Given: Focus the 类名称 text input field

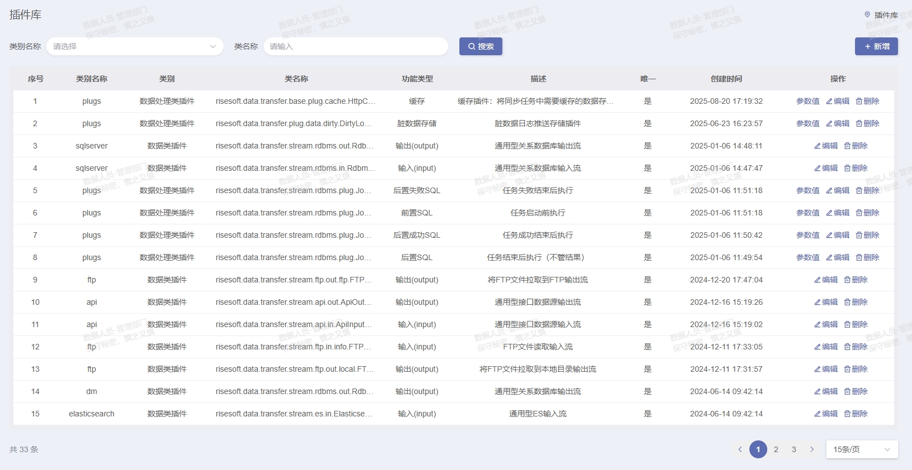Looking at the screenshot, I should click(356, 47).
